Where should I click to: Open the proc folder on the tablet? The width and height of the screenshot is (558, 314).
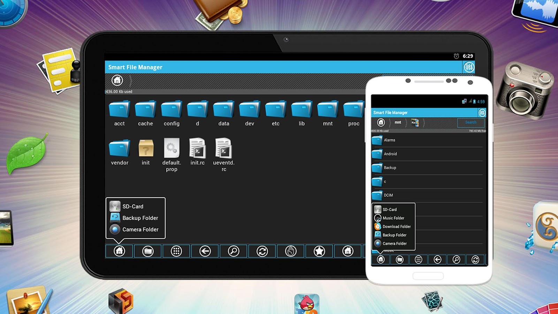click(354, 113)
